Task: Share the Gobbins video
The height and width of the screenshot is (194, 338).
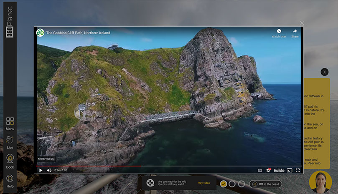Action: 295,33
